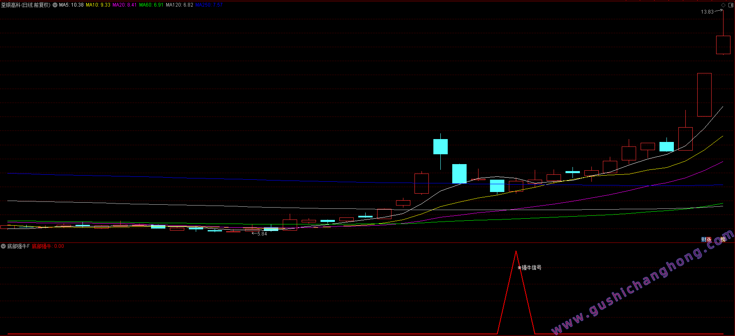Toggle the side panel icon at top right
735x336 pixels.
pos(731,5)
